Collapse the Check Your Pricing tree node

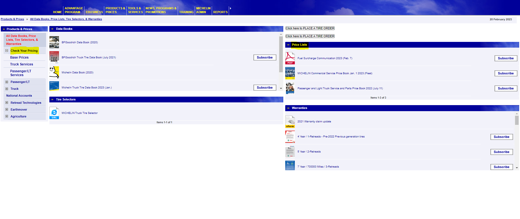click(7, 51)
